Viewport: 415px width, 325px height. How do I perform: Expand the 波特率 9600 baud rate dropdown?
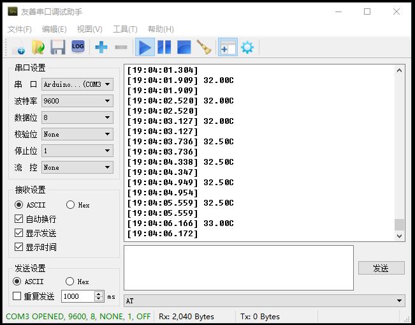pos(77,101)
